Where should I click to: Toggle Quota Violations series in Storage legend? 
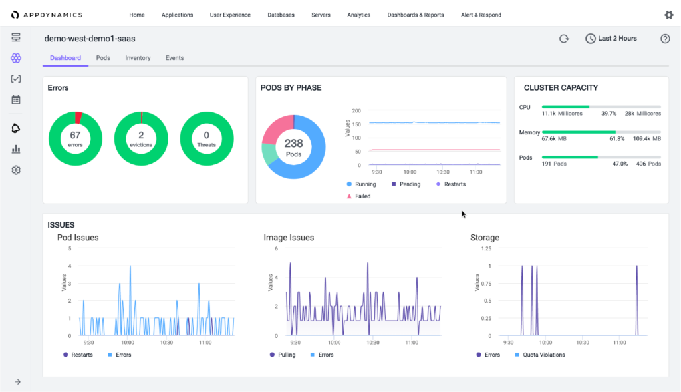541,355
